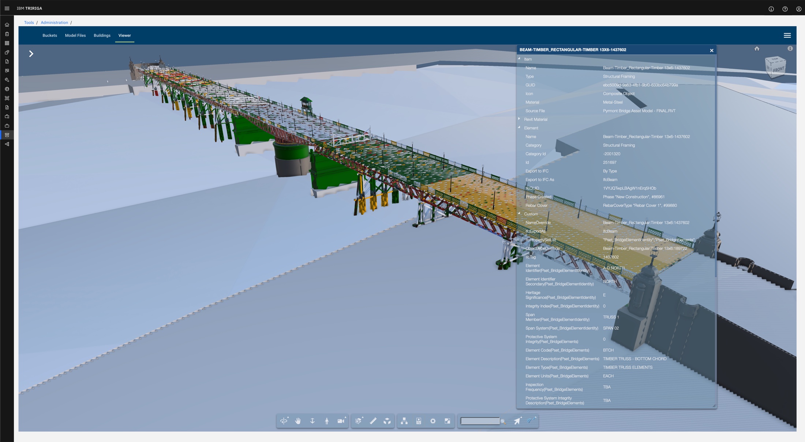Viewport: 805px width, 442px height.
Task: Switch to the Buildings tab
Action: [x=102, y=35]
